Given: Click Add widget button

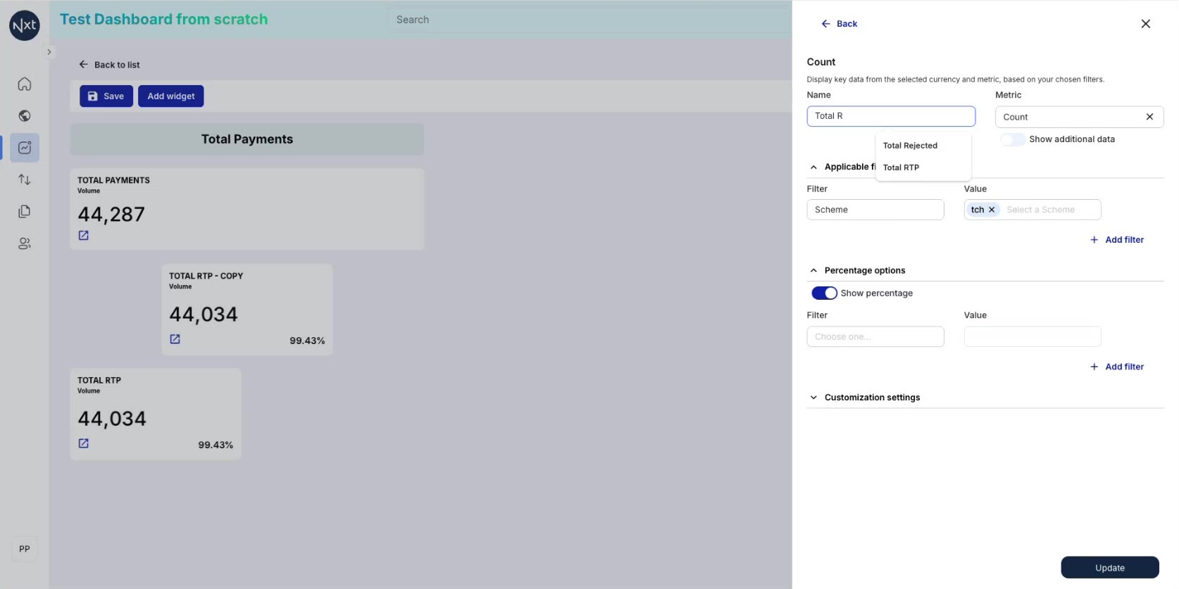Looking at the screenshot, I should click(171, 96).
